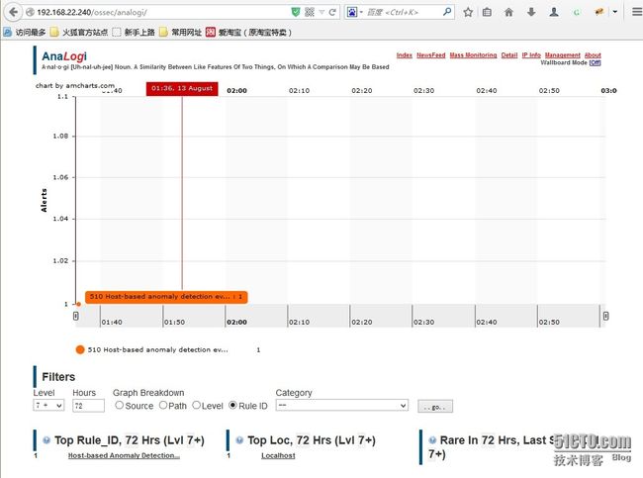The width and height of the screenshot is (643, 478).
Task: Go back using the browser back arrow
Action: pos(13,12)
